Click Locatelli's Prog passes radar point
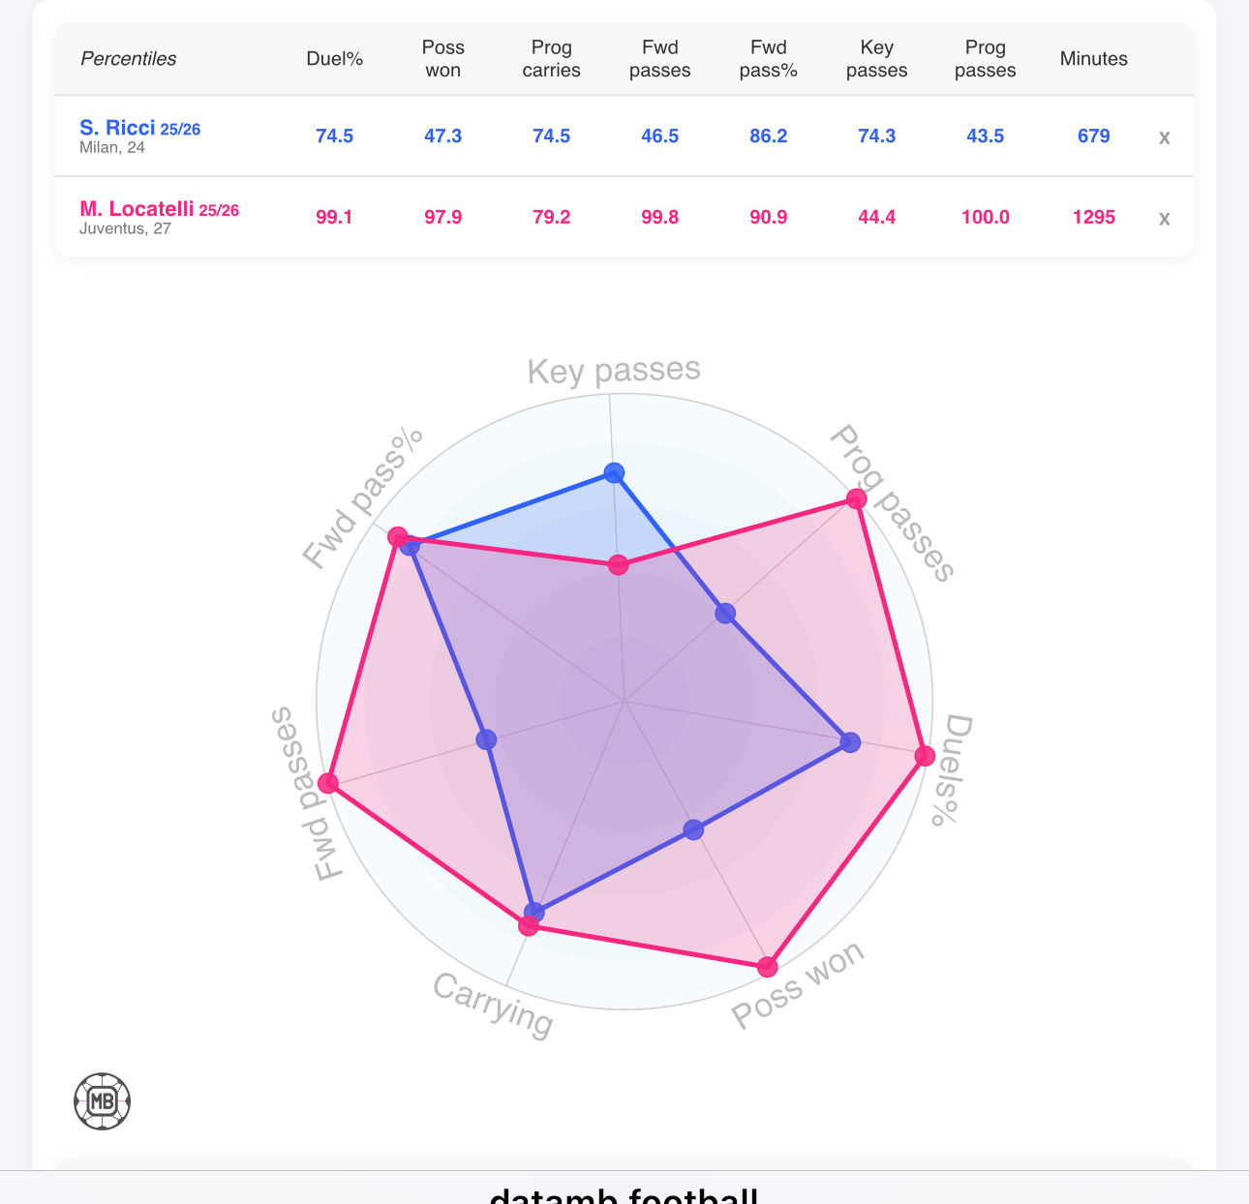This screenshot has width=1249, height=1204. [x=856, y=498]
